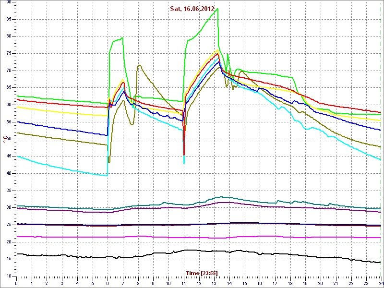Click the '65' value on temperature axis
This screenshot has height=288, width=384.
[8, 88]
